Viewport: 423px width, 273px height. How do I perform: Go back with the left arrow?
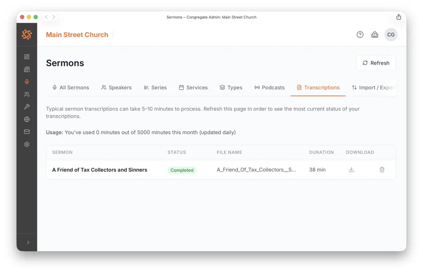click(x=46, y=17)
